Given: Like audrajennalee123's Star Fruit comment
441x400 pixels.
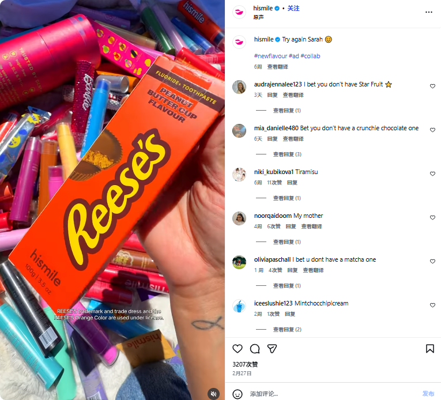Looking at the screenshot, I should (x=432, y=86).
